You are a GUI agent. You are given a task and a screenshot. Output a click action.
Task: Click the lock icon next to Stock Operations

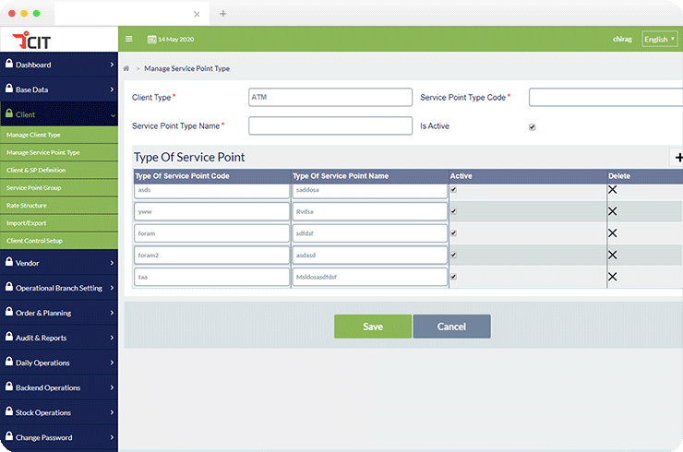click(8, 411)
